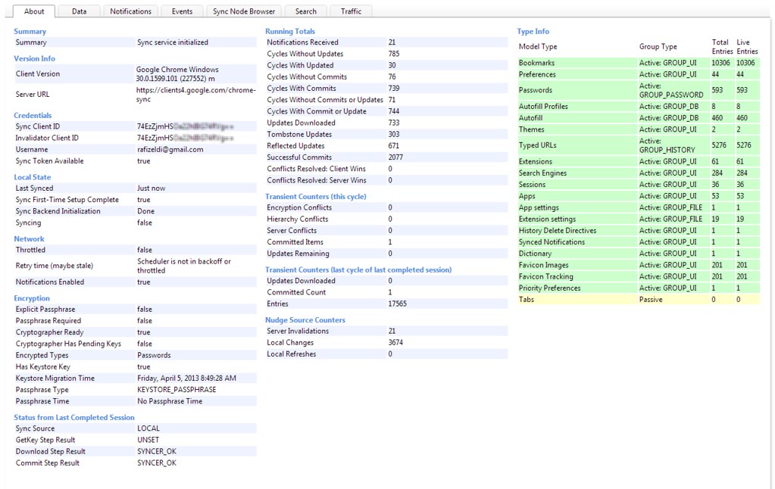This screenshot has height=489, width=775.
Task: Select 'Sync service initialized' summary value
Action: coord(173,42)
